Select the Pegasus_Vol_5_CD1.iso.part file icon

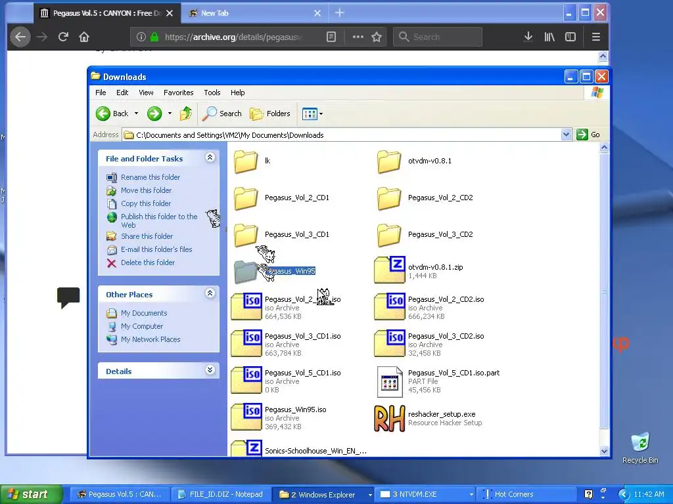click(x=390, y=382)
